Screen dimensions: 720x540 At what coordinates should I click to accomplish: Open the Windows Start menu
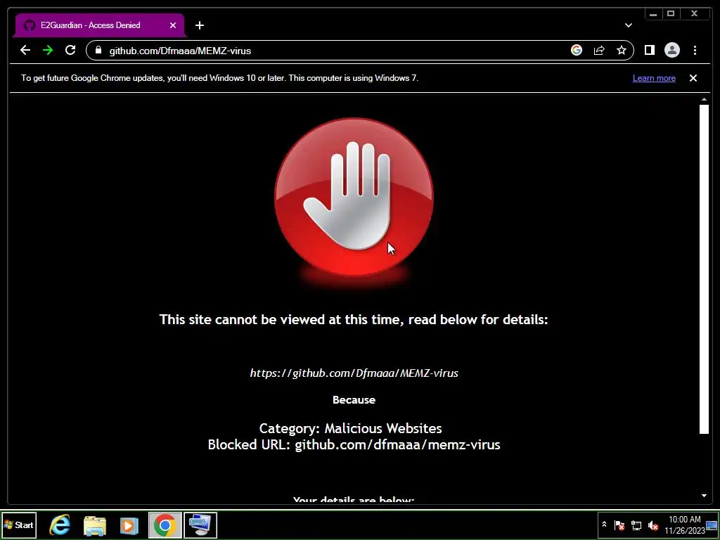19,525
